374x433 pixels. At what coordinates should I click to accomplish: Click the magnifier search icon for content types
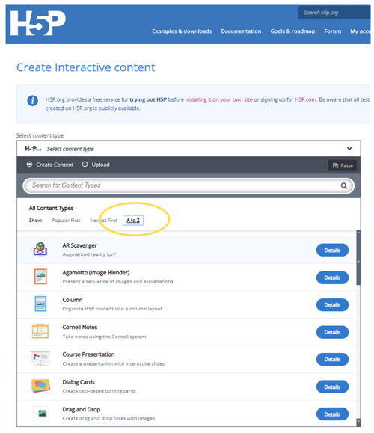343,186
